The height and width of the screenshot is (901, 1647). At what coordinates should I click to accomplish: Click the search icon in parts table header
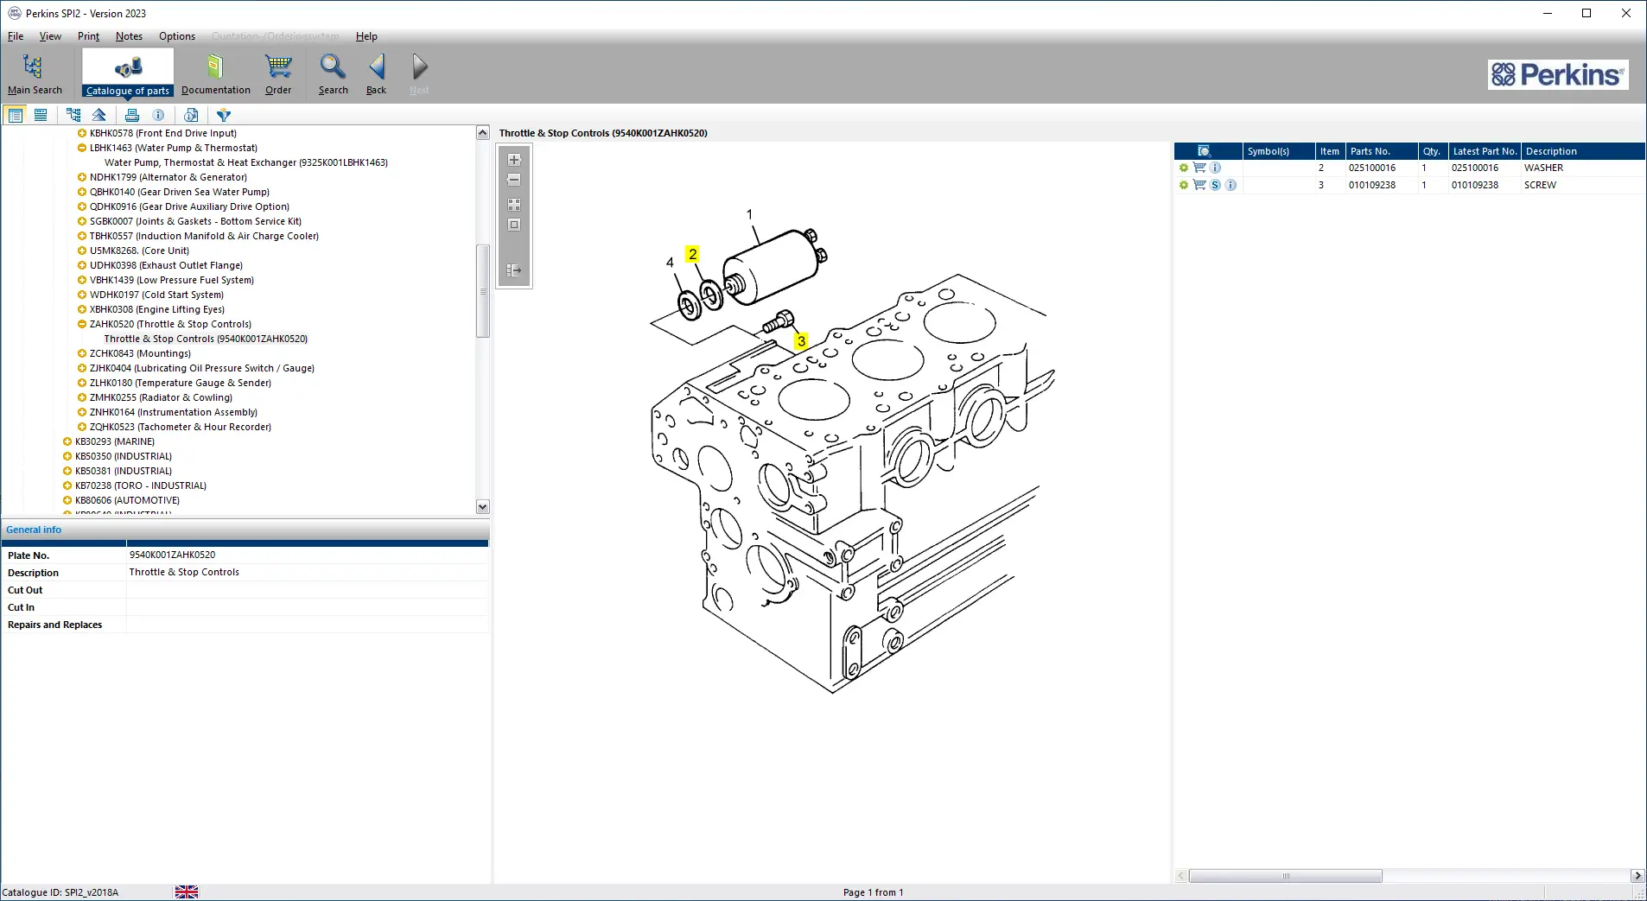pyautogui.click(x=1204, y=151)
